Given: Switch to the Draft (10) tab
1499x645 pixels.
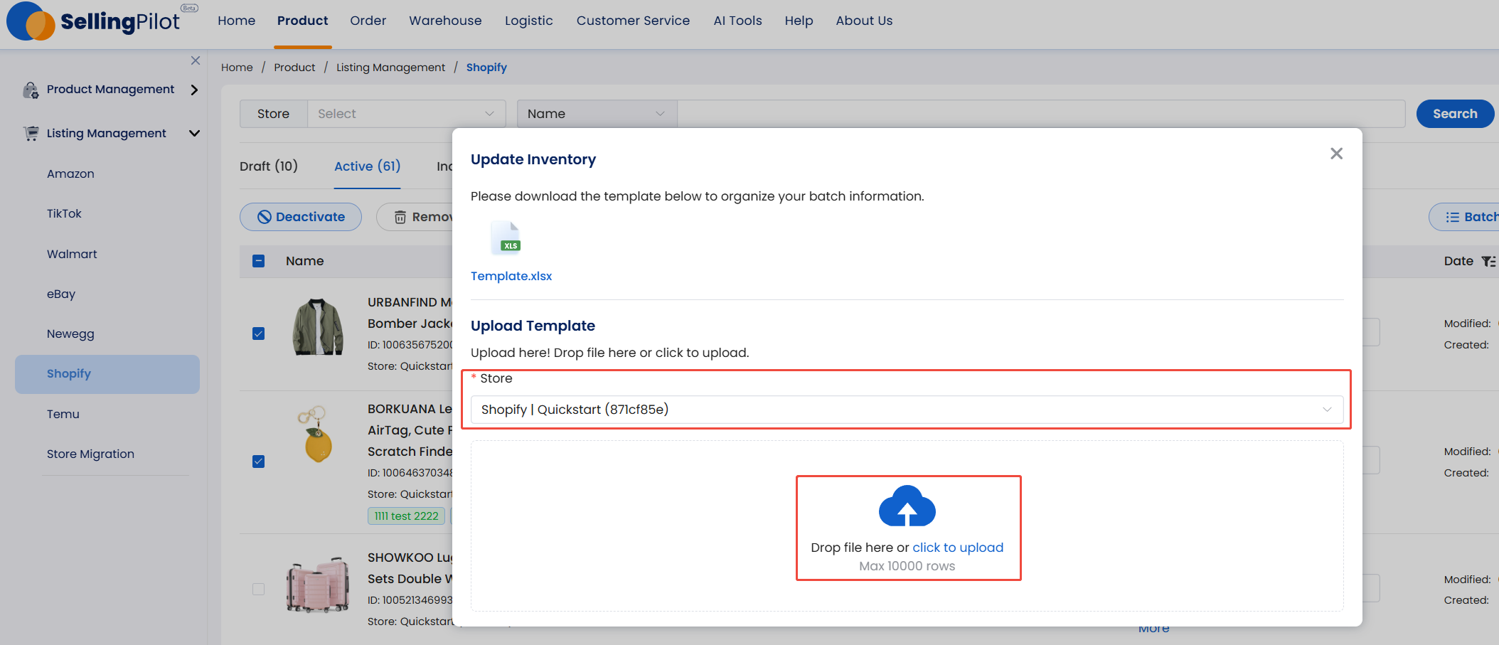Looking at the screenshot, I should point(269,166).
